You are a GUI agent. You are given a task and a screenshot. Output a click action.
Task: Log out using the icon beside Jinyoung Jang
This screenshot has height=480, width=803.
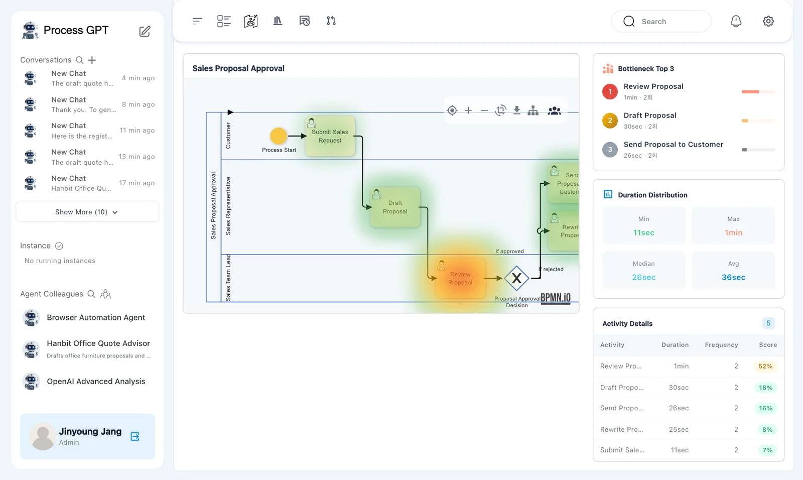tap(135, 436)
